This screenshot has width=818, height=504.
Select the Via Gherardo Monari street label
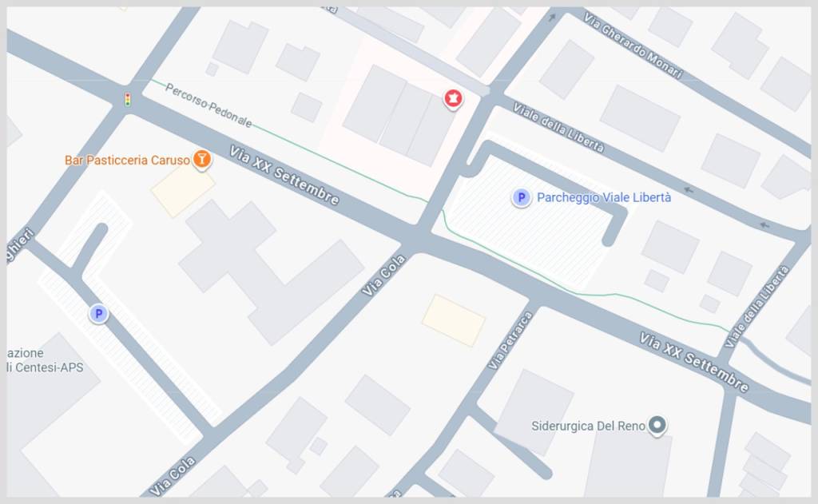click(633, 46)
